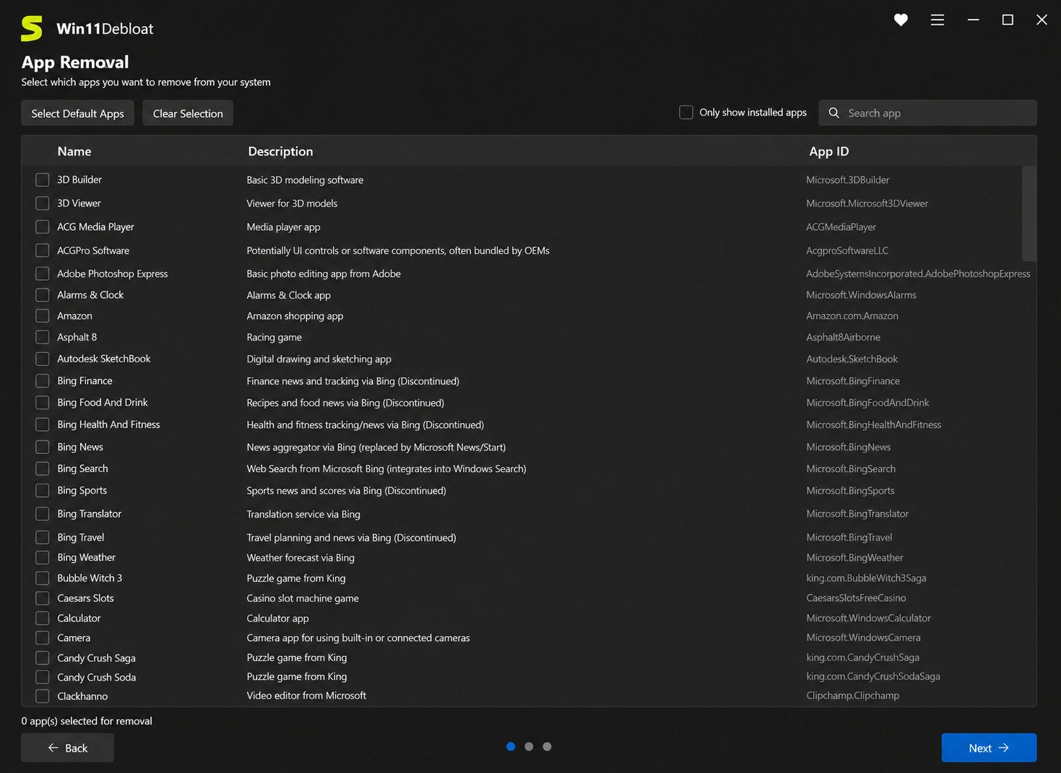
Task: Click the Bing Travel app name
Action: [81, 537]
